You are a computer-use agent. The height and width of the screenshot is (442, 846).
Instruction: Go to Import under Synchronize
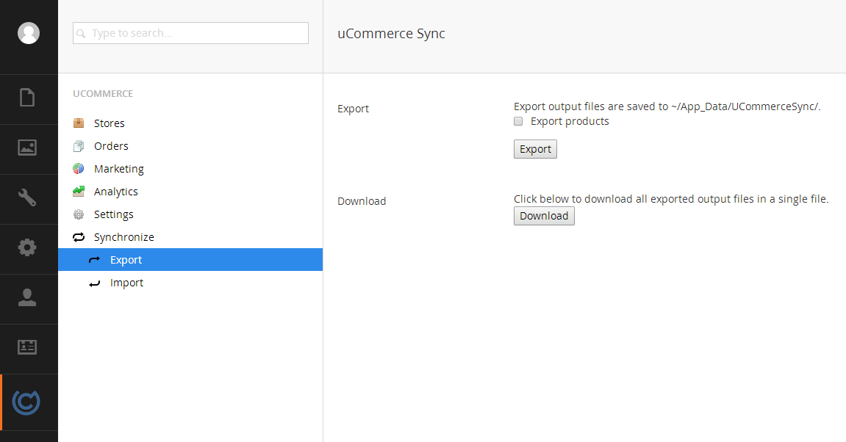coord(126,283)
